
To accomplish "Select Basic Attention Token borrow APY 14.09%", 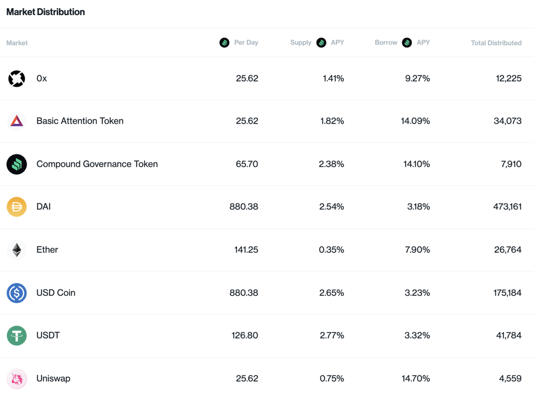I will pyautogui.click(x=416, y=121).
